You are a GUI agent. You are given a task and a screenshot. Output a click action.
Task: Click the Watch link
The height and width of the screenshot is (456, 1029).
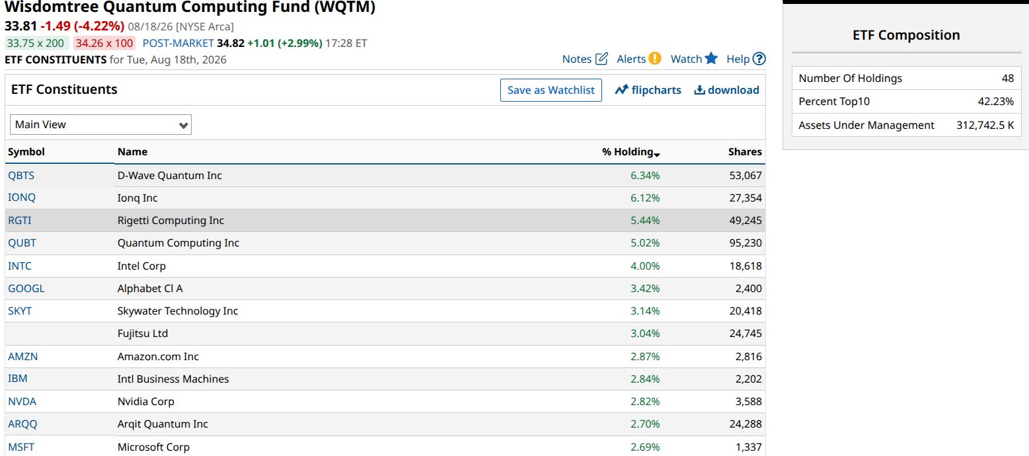(x=686, y=59)
